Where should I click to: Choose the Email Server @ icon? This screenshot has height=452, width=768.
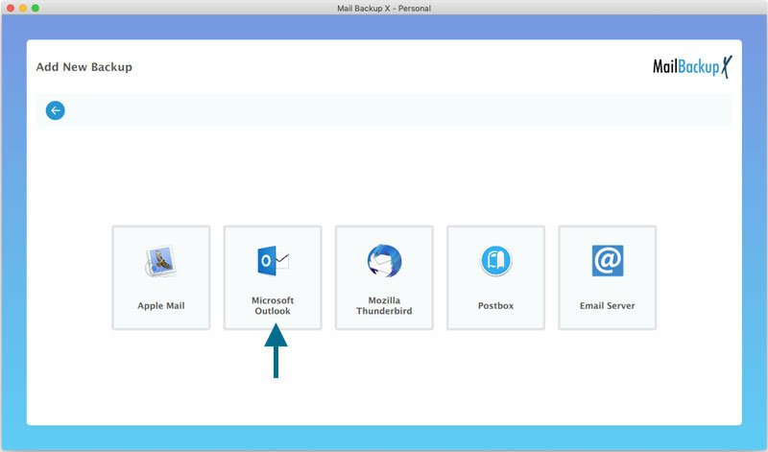point(608,260)
